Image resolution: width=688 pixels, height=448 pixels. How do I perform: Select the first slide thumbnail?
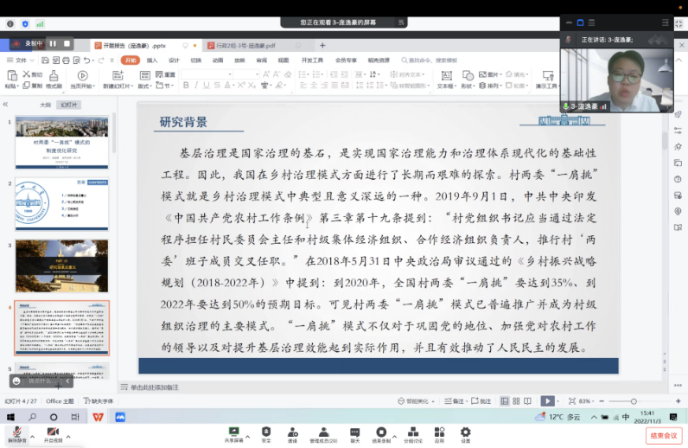62,142
